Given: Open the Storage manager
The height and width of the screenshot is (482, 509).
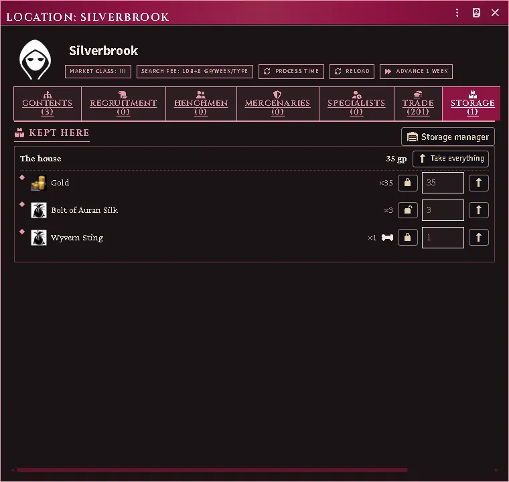Looking at the screenshot, I should pos(448,137).
